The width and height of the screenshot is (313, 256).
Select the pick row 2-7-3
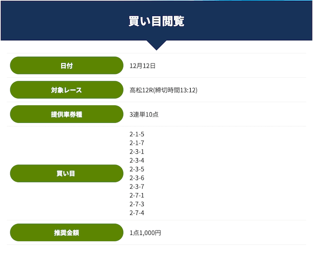click(137, 204)
